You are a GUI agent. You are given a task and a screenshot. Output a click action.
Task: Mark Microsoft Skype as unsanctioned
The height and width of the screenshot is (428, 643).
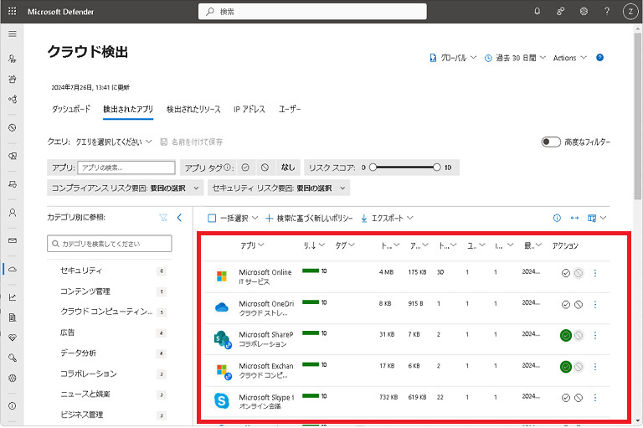click(x=579, y=398)
